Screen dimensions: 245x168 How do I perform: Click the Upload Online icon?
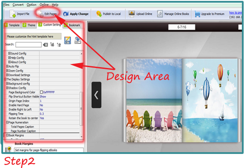pos(132,14)
